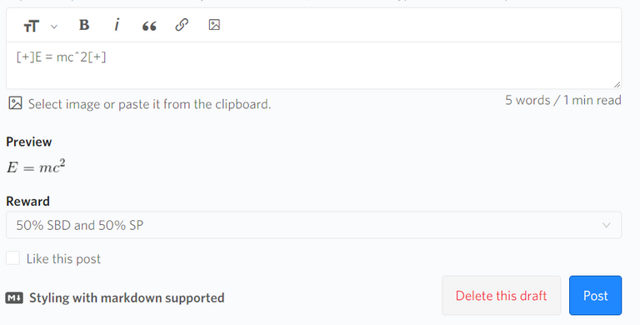The height and width of the screenshot is (325, 640).
Task: Click inside the text area containing E = mc^2
Action: pyautogui.click(x=313, y=65)
